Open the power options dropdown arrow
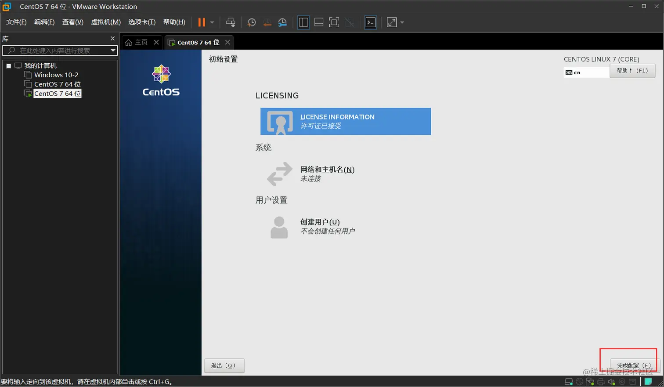The width and height of the screenshot is (664, 387). 212,22
